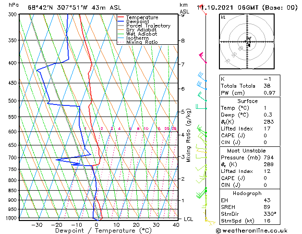Click the red Temperature line swatch in legend
This screenshot has width=302, height=234.
(121, 17)
